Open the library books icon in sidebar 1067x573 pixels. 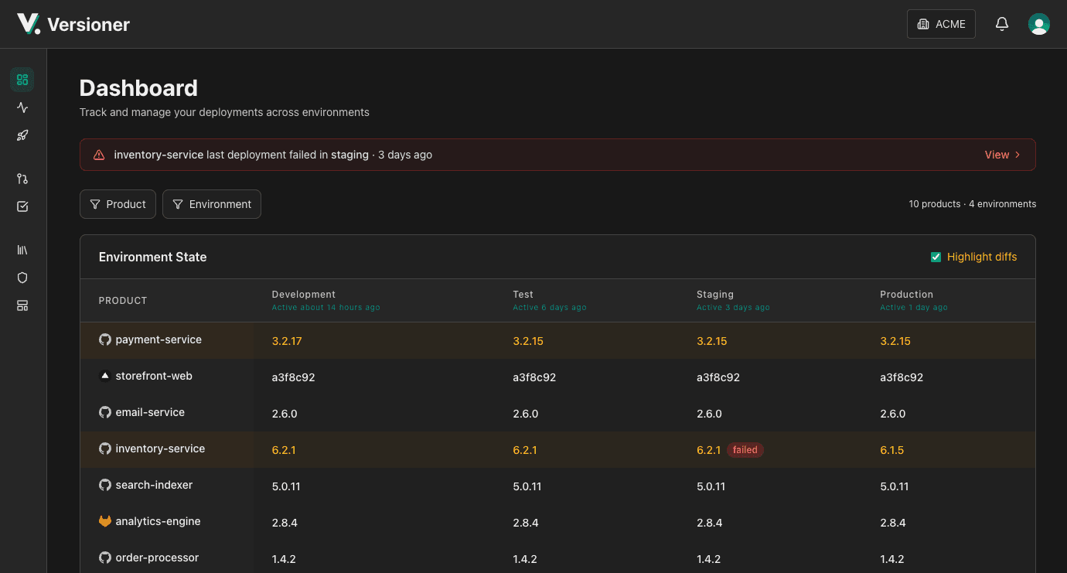(x=22, y=250)
